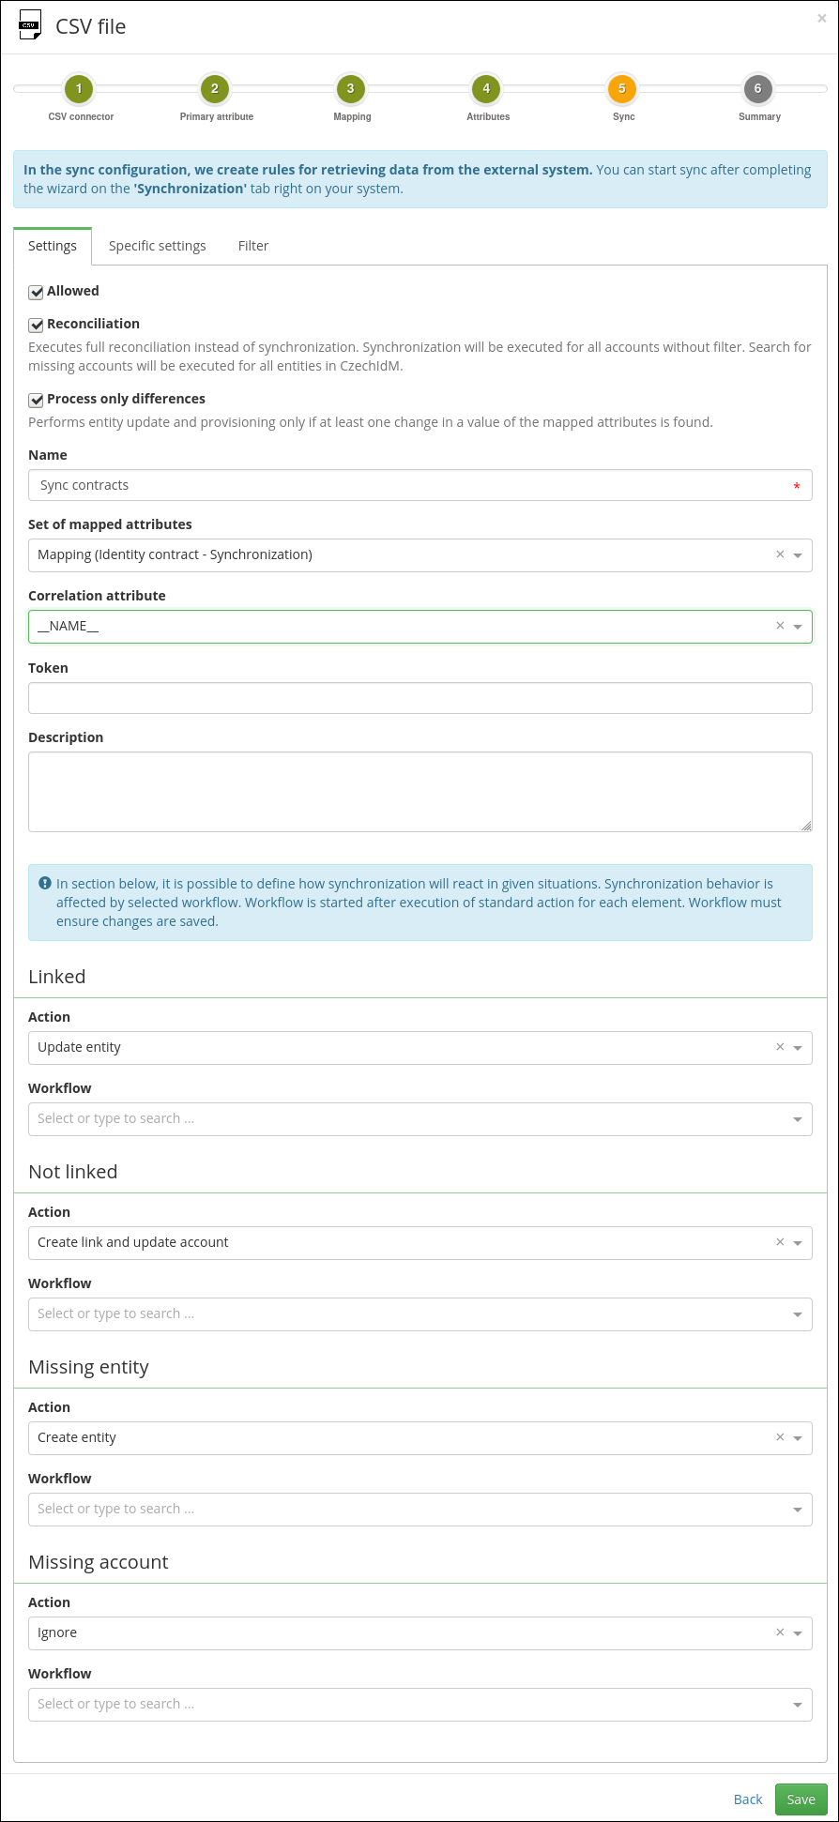Go to step 6 Summary circle
This screenshot has height=1822, width=839.
click(758, 89)
